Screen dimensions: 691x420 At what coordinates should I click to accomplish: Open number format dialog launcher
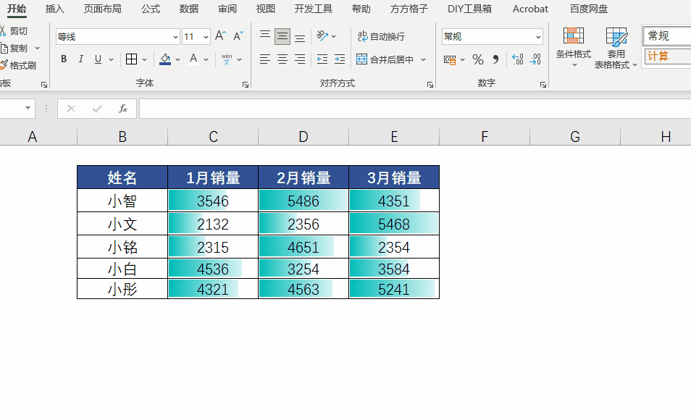543,85
